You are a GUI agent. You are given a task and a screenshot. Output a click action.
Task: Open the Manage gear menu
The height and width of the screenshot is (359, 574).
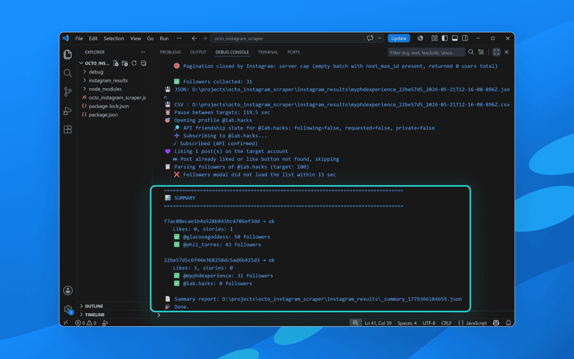click(68, 309)
